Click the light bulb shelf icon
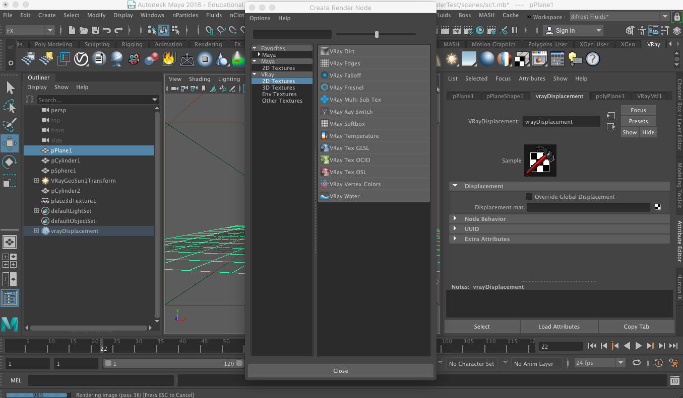Viewport: 683px width, 398px height. (x=575, y=59)
